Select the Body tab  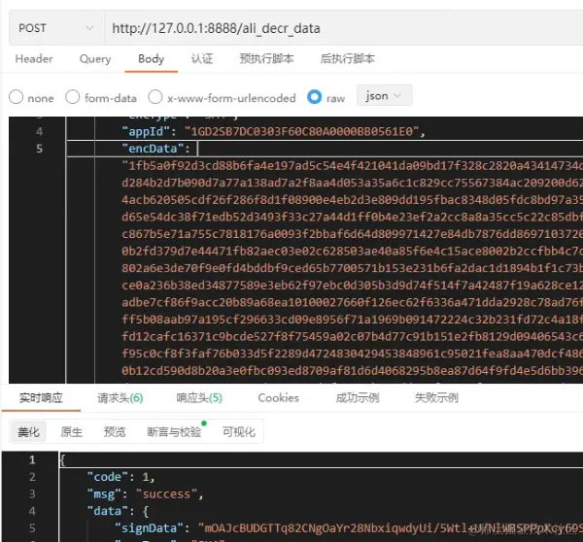click(x=151, y=58)
